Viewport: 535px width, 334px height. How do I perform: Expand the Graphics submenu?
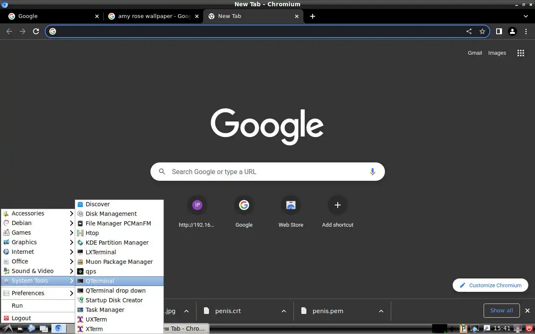pos(38,242)
